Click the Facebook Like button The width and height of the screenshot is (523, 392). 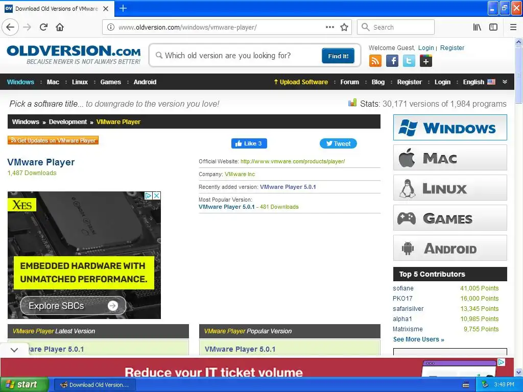click(249, 143)
